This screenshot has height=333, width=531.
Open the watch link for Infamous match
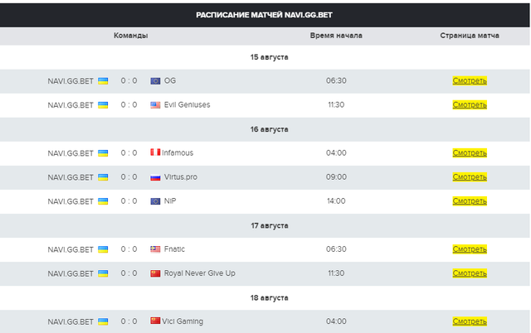[470, 153]
